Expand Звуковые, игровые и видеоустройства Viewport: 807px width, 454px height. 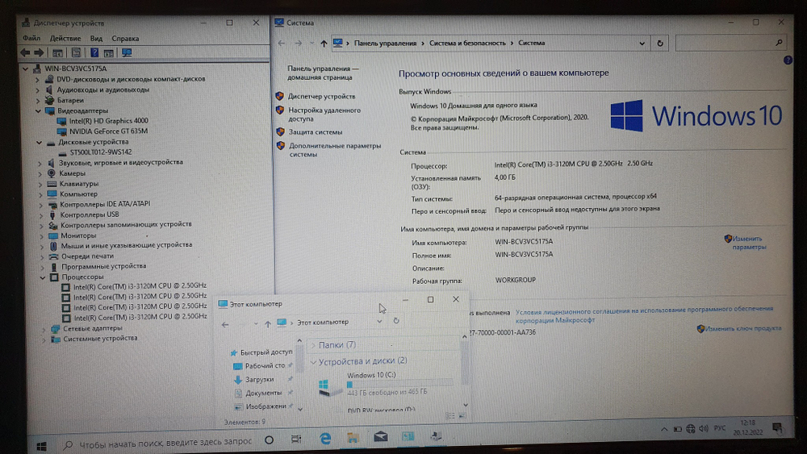[40, 163]
